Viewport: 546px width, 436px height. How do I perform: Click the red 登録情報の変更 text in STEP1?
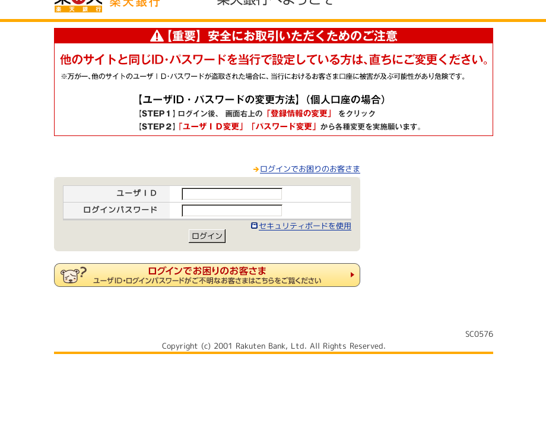point(299,113)
